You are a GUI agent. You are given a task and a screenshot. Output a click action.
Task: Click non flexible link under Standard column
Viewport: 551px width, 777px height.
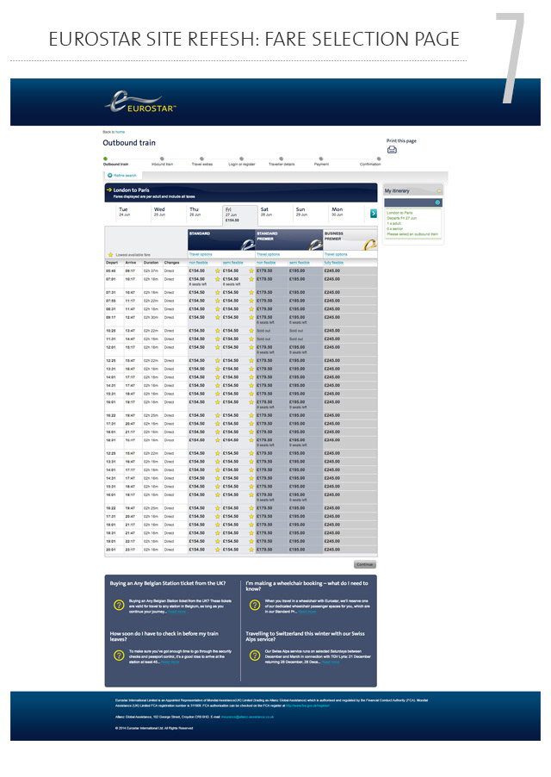tap(199, 263)
